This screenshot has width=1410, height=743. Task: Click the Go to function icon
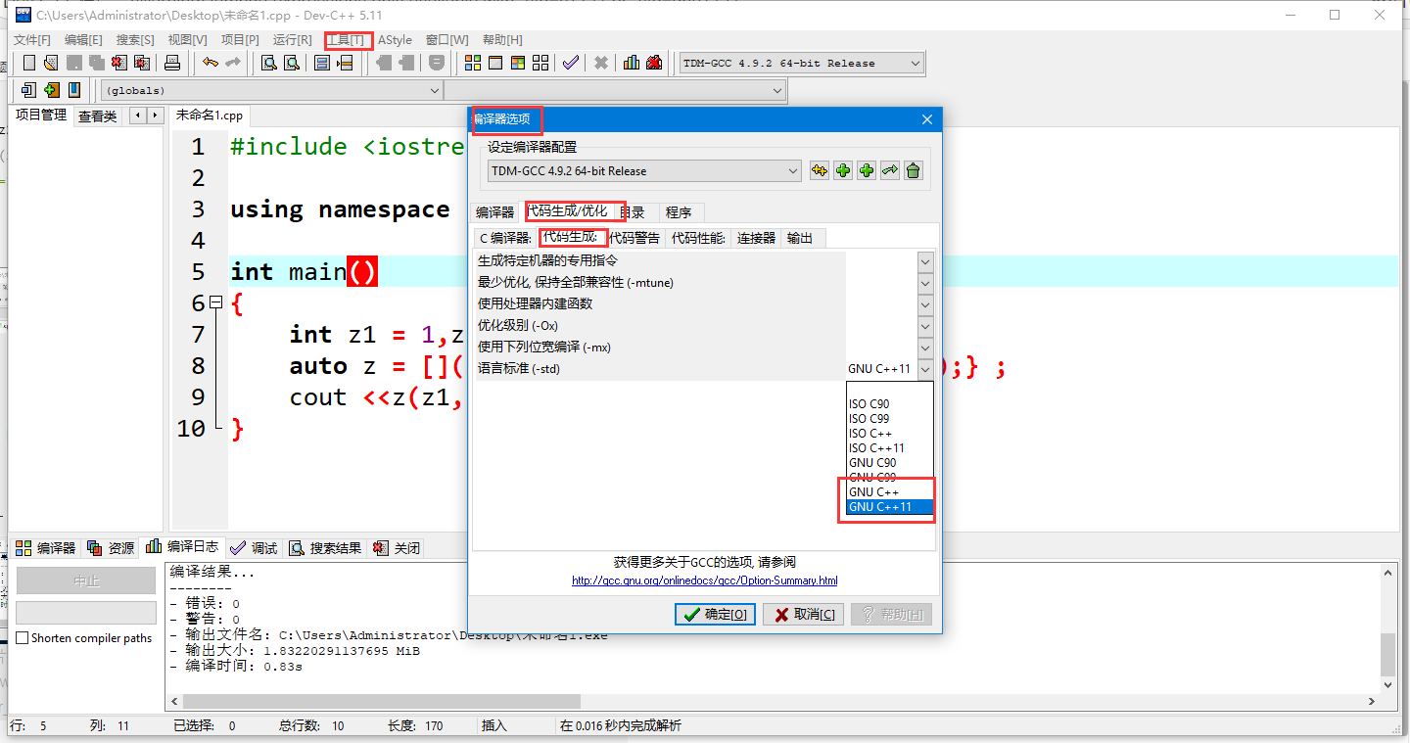click(321, 63)
